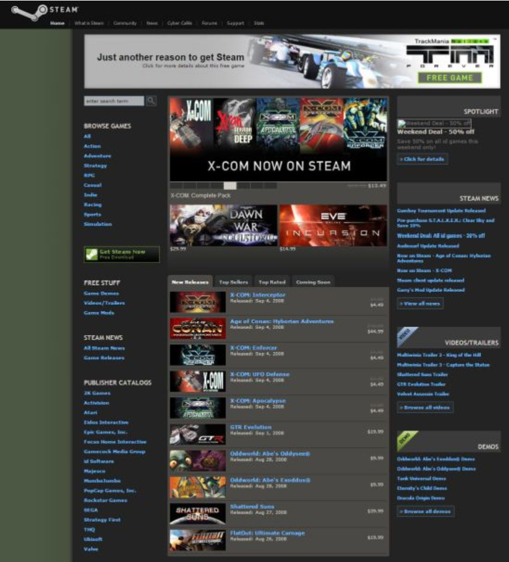Switch to the Coming Soon tab
This screenshot has width=509, height=562.
313,282
